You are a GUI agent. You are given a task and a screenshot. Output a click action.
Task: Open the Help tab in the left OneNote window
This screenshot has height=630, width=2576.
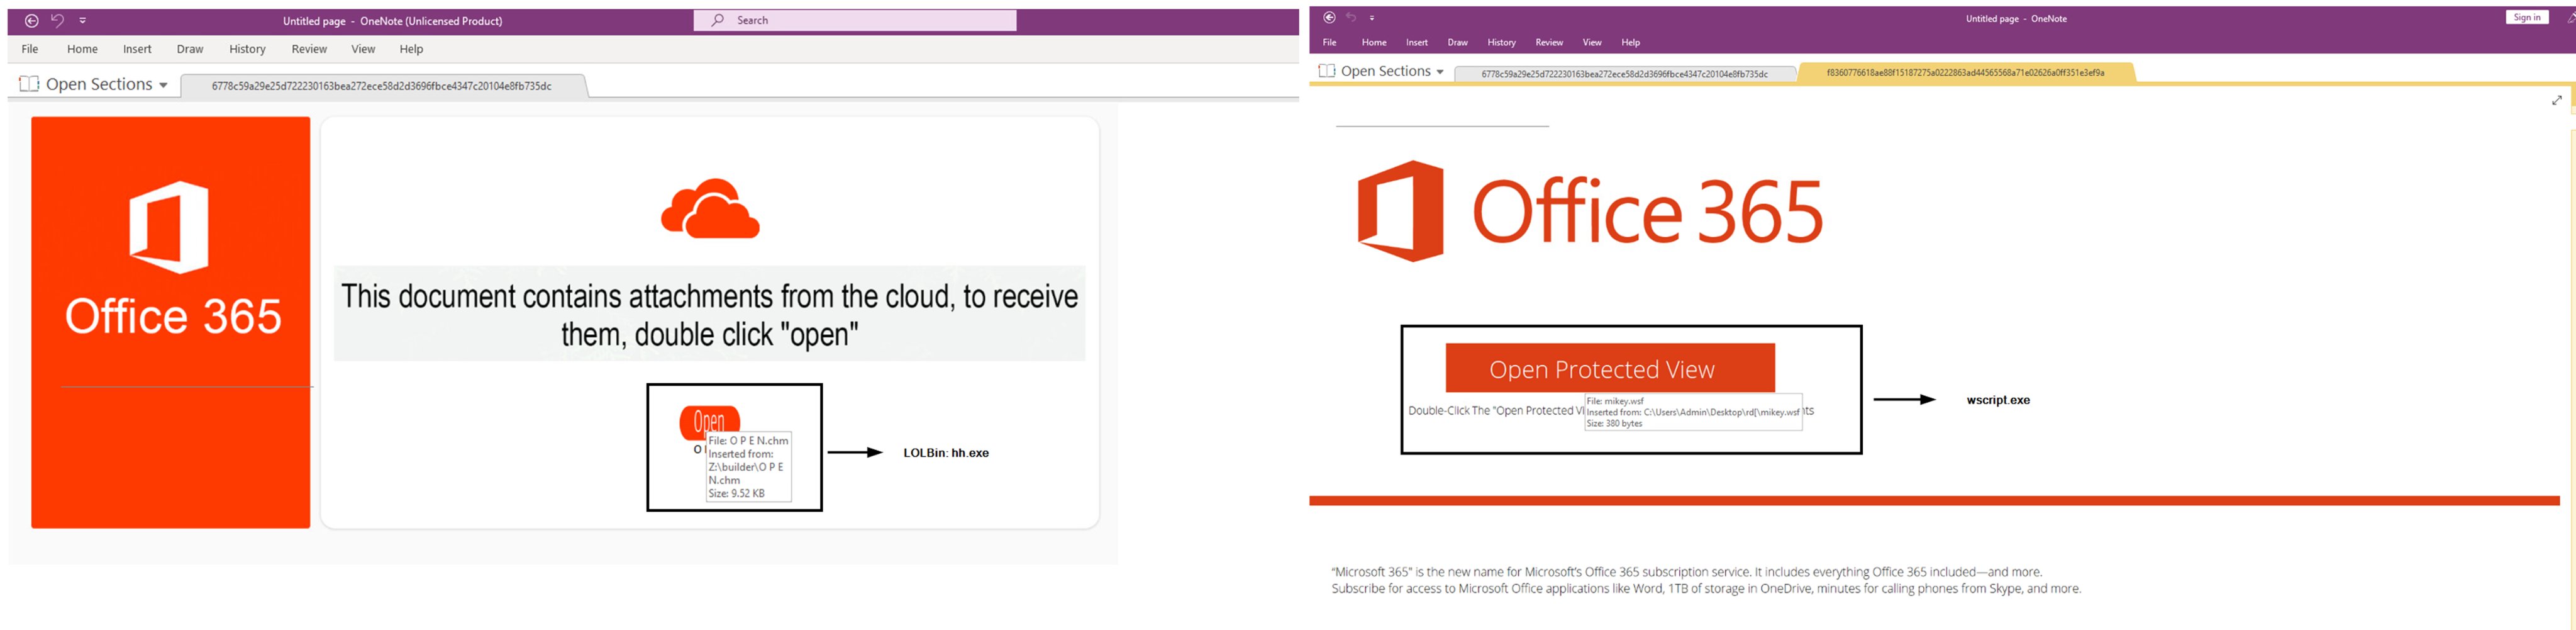point(411,49)
